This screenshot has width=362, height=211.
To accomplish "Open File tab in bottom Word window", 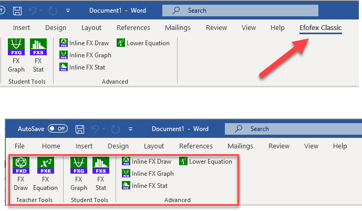I will (x=19, y=146).
